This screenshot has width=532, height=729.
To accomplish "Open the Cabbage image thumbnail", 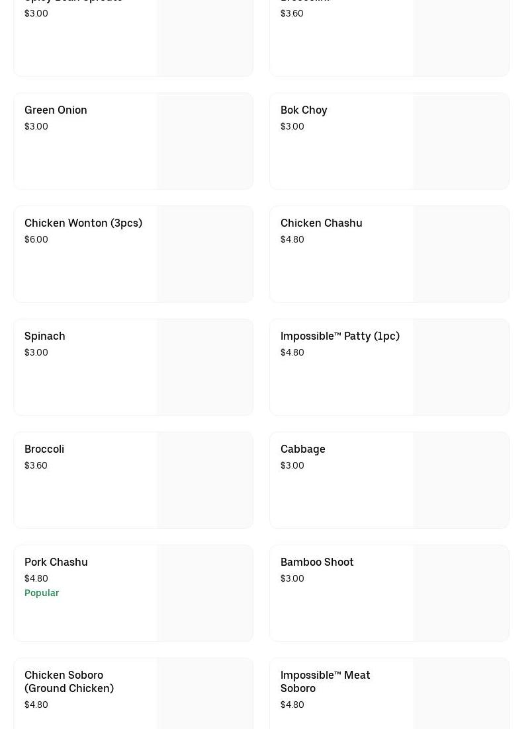I will [x=461, y=480].
